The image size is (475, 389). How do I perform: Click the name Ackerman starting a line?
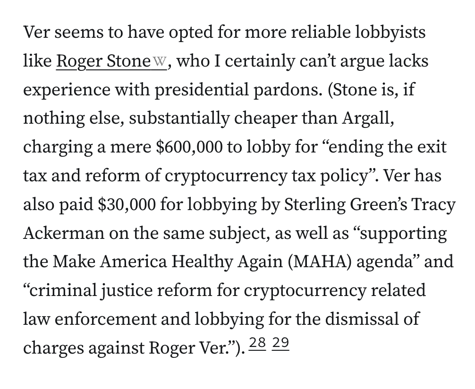64,233
